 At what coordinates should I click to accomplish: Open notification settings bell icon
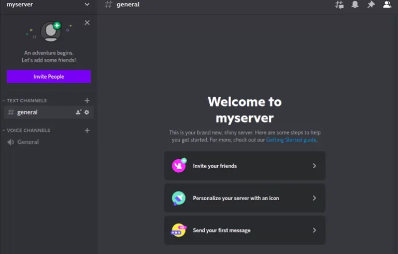[355, 5]
